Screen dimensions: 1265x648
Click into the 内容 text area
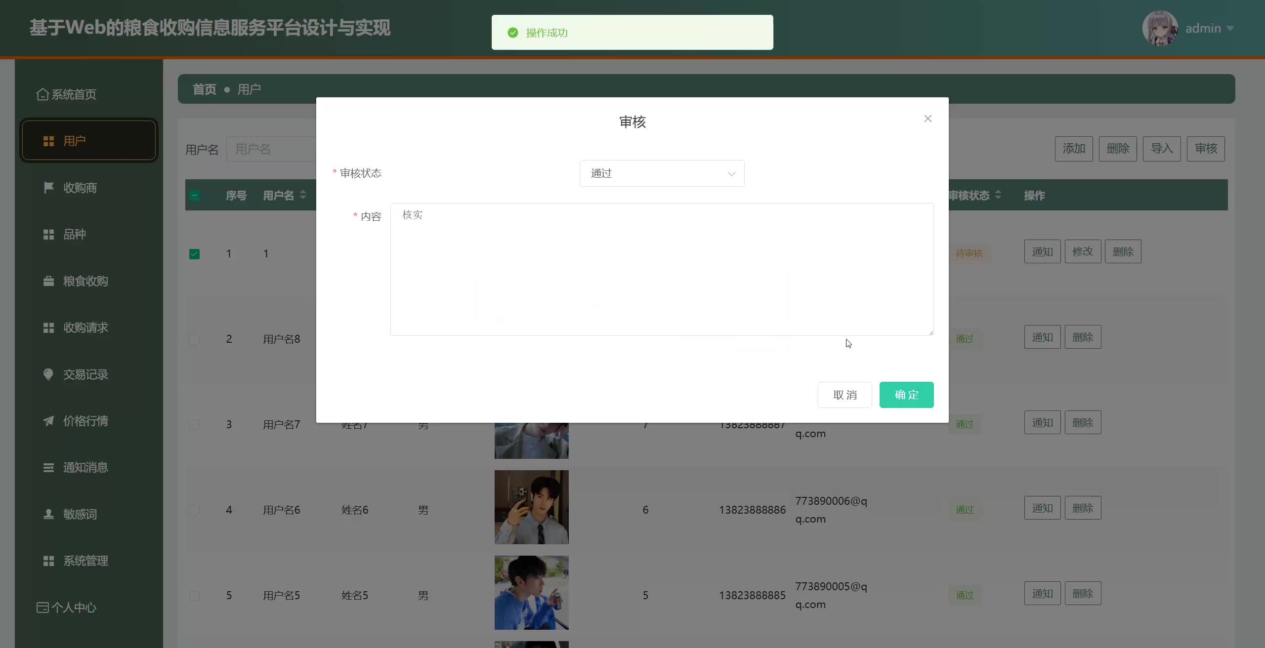[x=662, y=269]
